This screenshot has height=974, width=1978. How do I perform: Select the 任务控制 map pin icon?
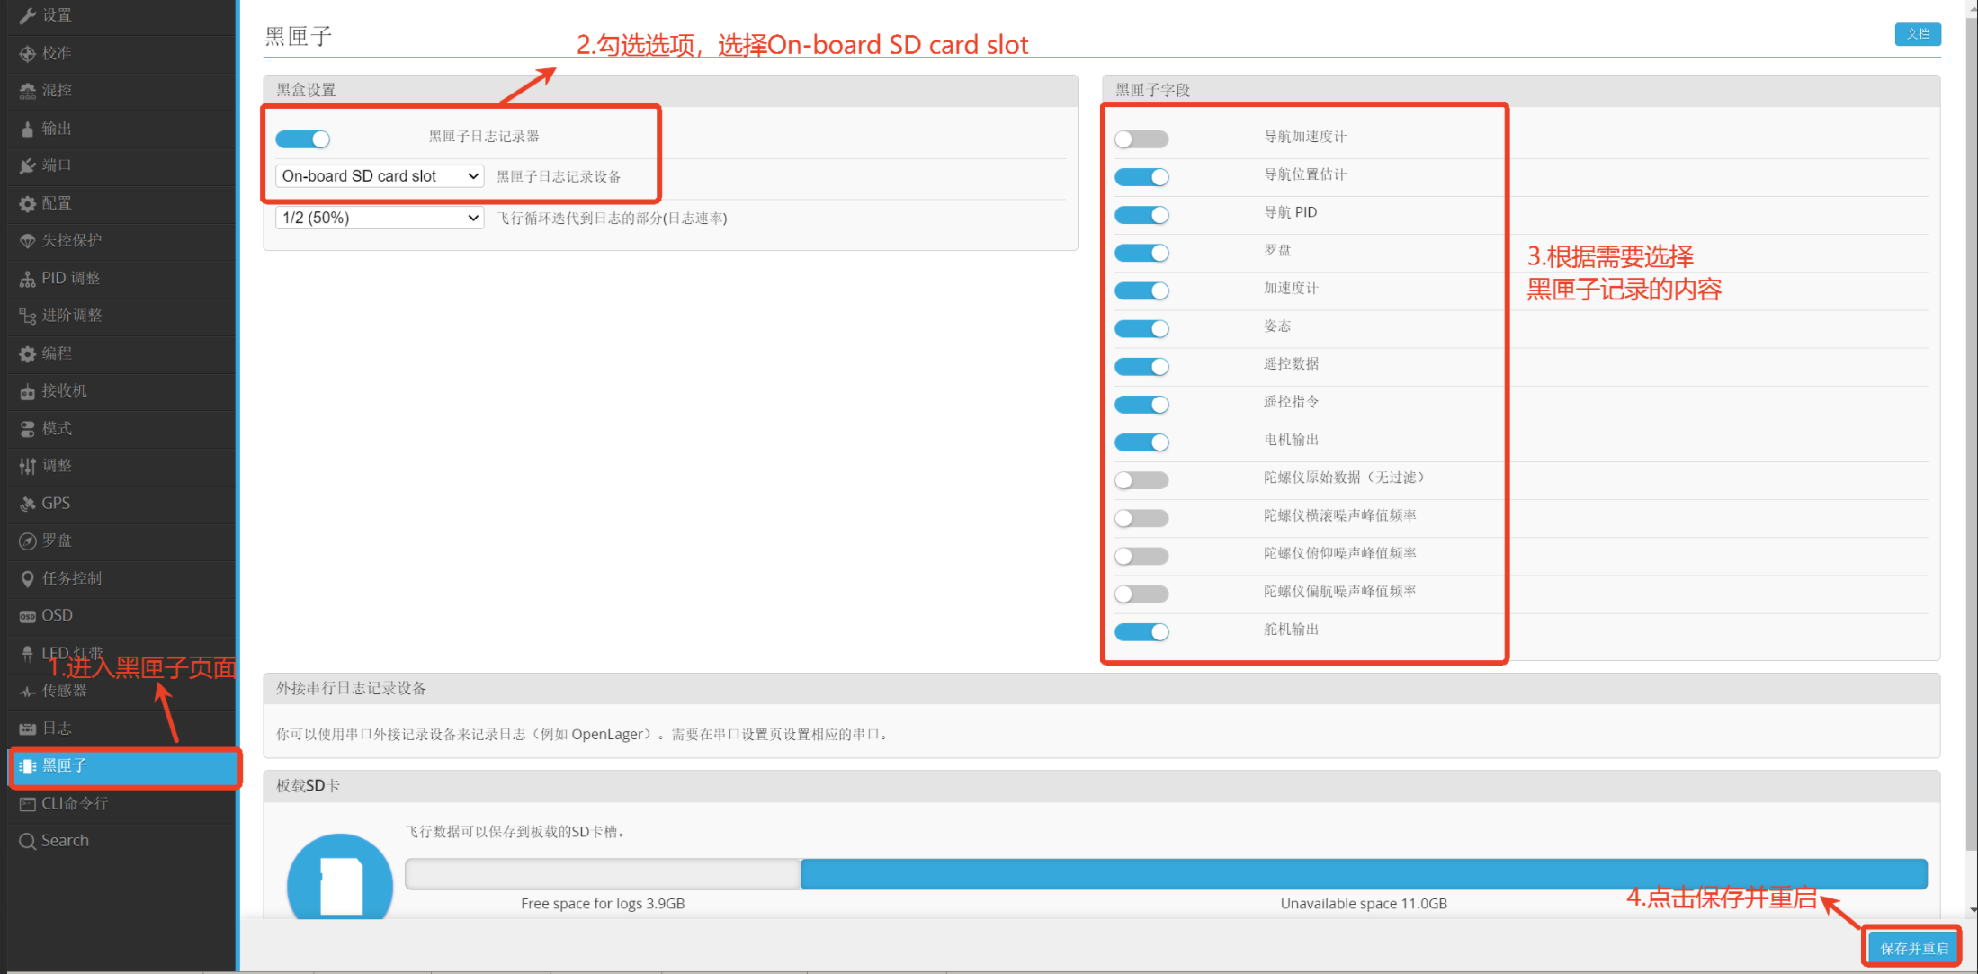(28, 578)
